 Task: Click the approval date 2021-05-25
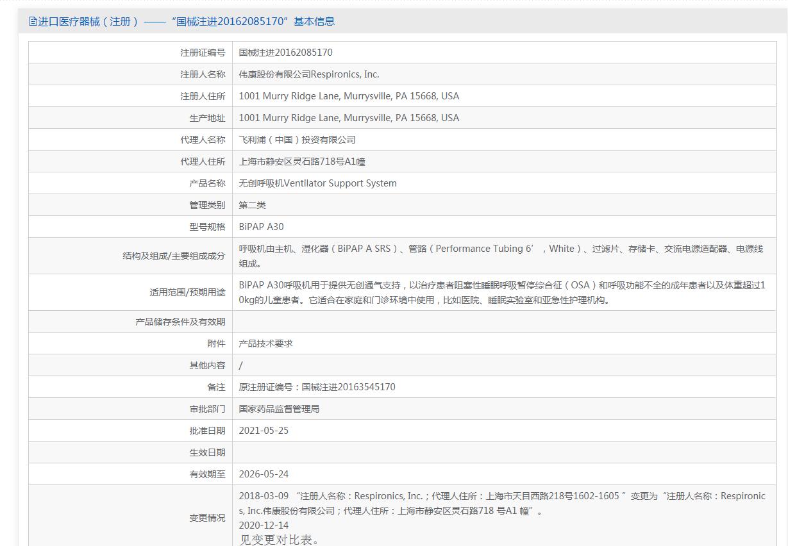pos(264,431)
